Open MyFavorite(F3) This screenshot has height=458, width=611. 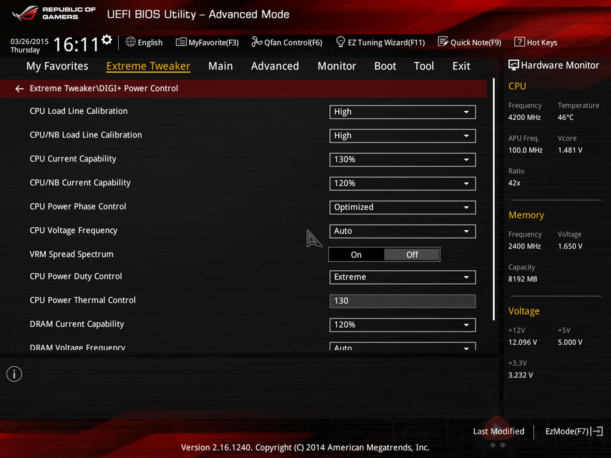click(x=207, y=42)
